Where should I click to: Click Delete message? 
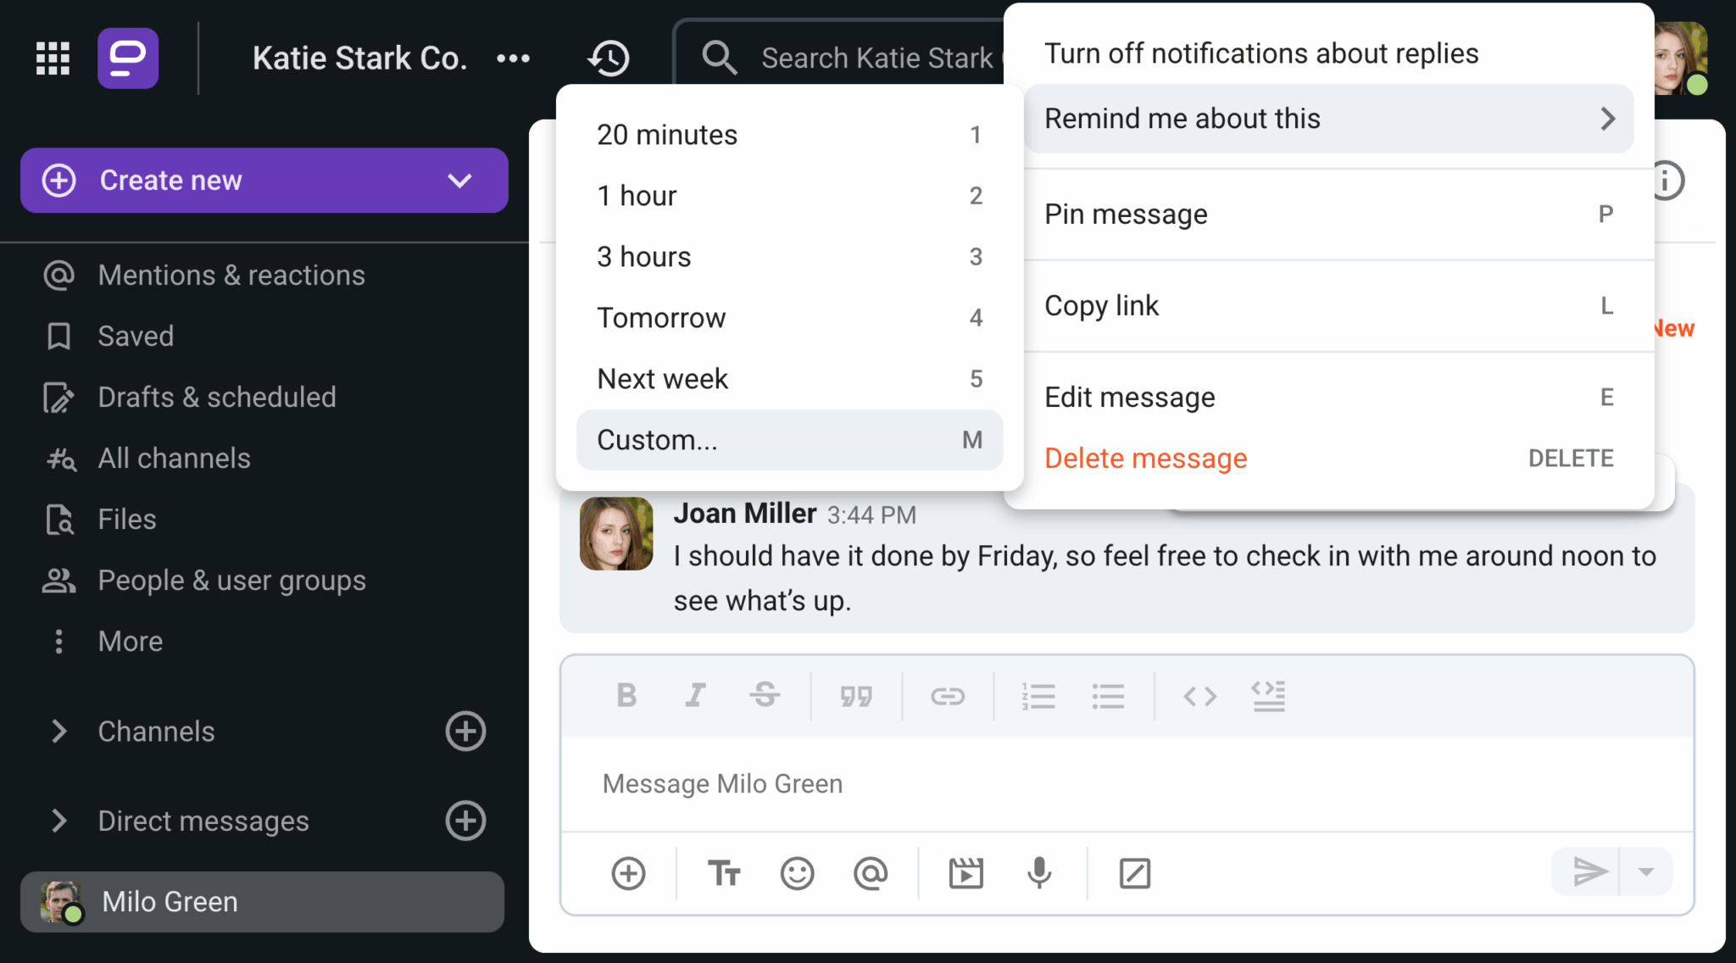1145,459
